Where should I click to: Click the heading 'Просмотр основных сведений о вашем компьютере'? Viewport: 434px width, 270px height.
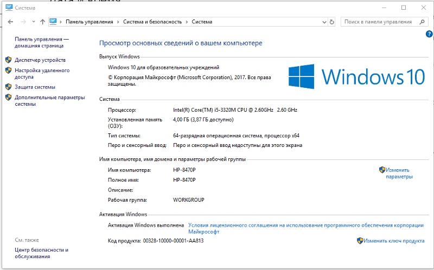pos(181,43)
